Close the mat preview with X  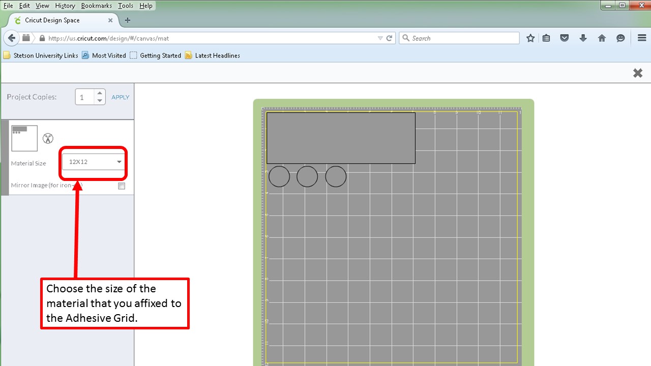click(x=638, y=73)
